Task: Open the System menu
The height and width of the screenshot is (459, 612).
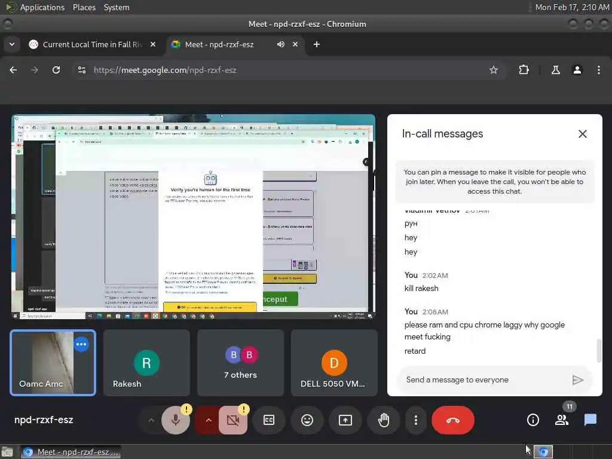Action: pos(117,7)
